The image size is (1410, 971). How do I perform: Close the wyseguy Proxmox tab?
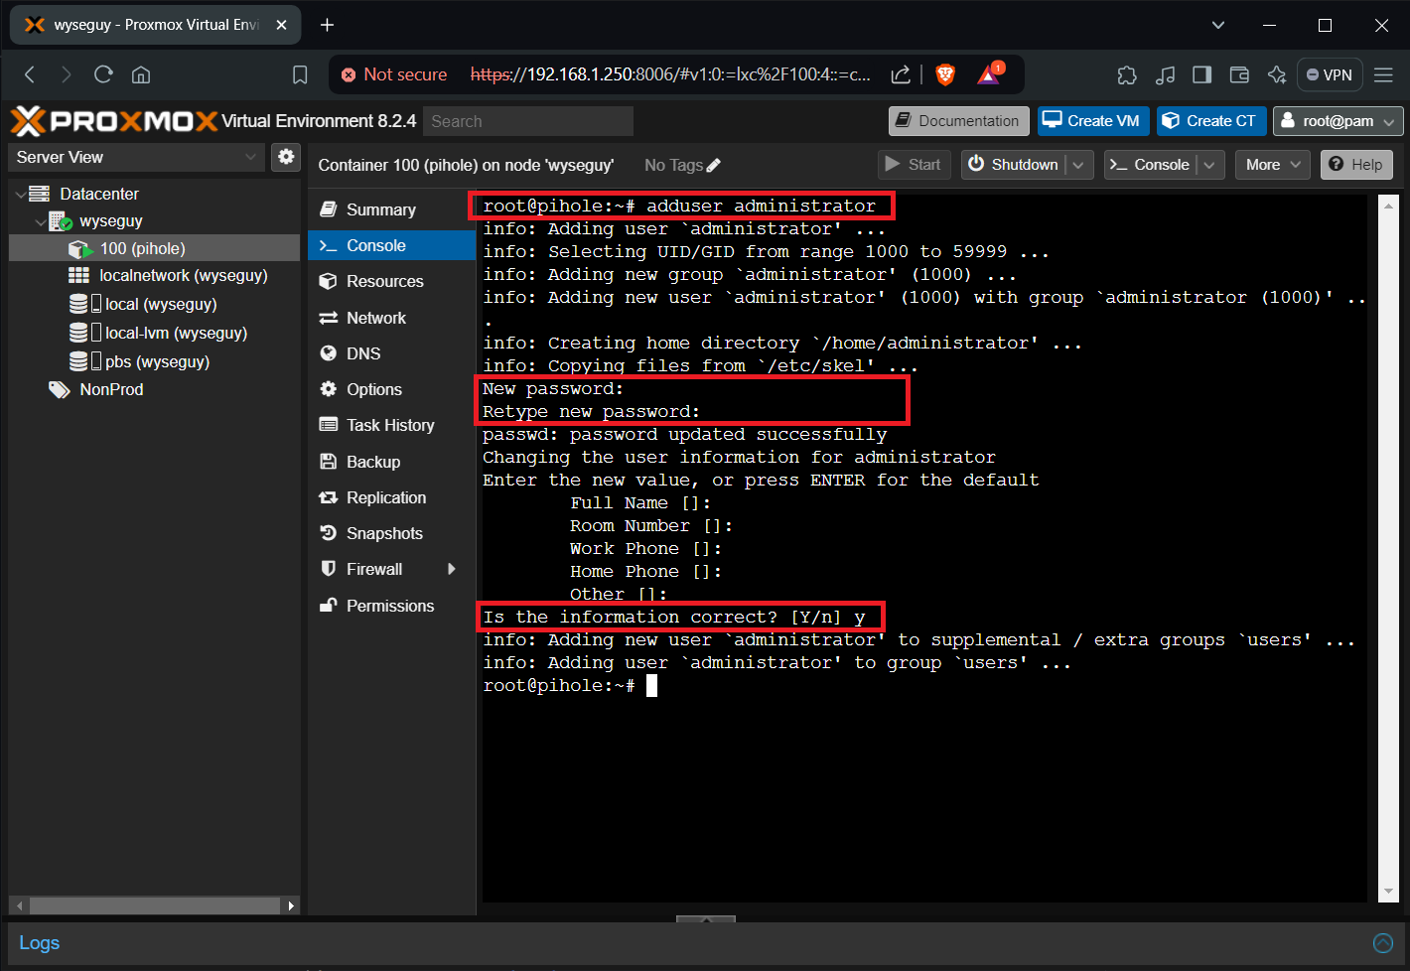coord(282,25)
